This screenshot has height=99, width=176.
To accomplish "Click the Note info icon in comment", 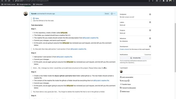I will (34, 18).
